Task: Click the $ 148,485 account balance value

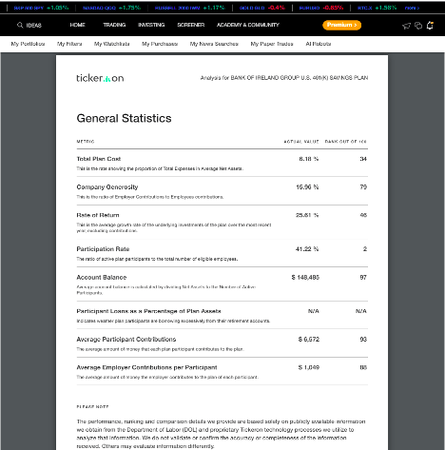Action: pos(305,278)
